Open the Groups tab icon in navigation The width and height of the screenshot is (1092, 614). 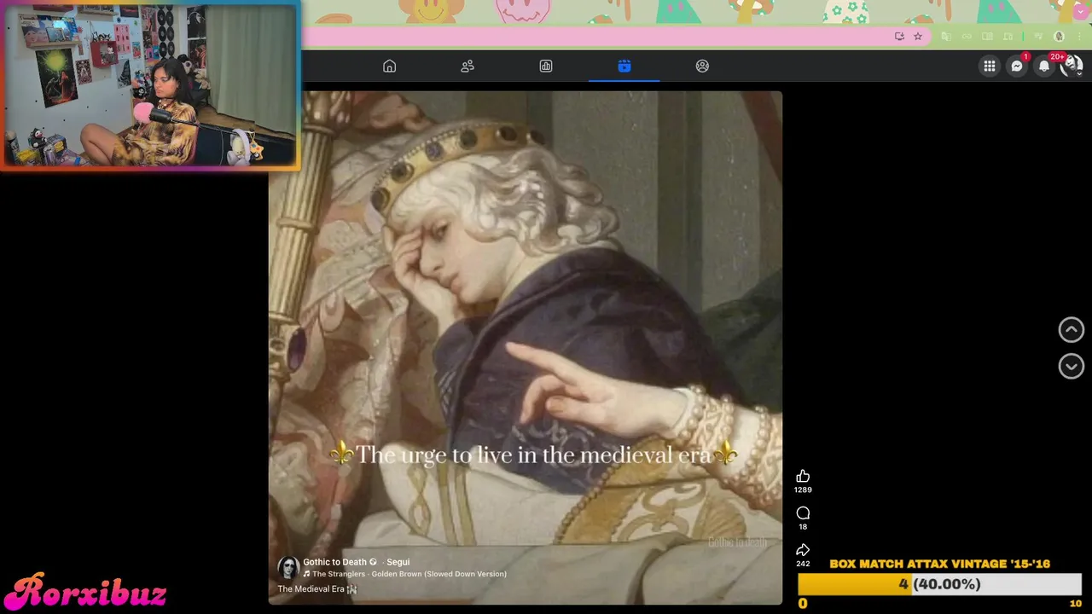pyautogui.click(x=702, y=66)
